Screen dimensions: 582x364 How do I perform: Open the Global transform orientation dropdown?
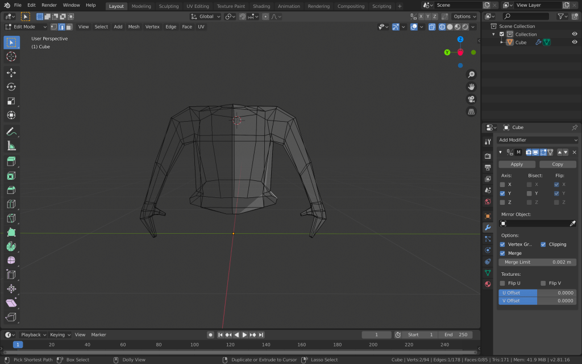click(206, 16)
